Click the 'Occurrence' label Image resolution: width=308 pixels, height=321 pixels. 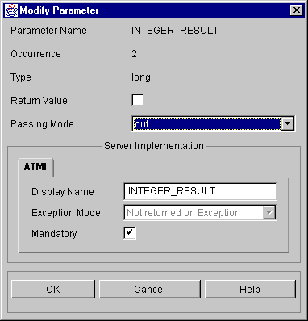(35, 54)
